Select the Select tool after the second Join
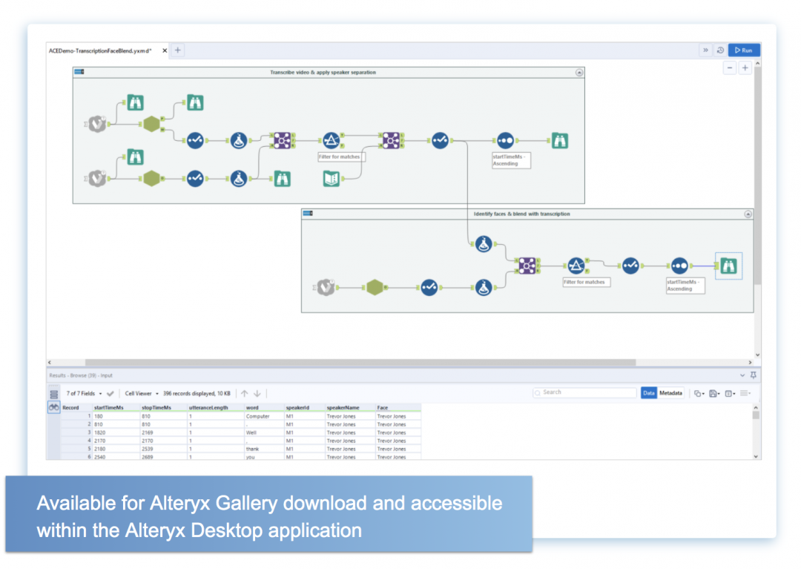The height and width of the screenshot is (569, 801). (x=440, y=140)
